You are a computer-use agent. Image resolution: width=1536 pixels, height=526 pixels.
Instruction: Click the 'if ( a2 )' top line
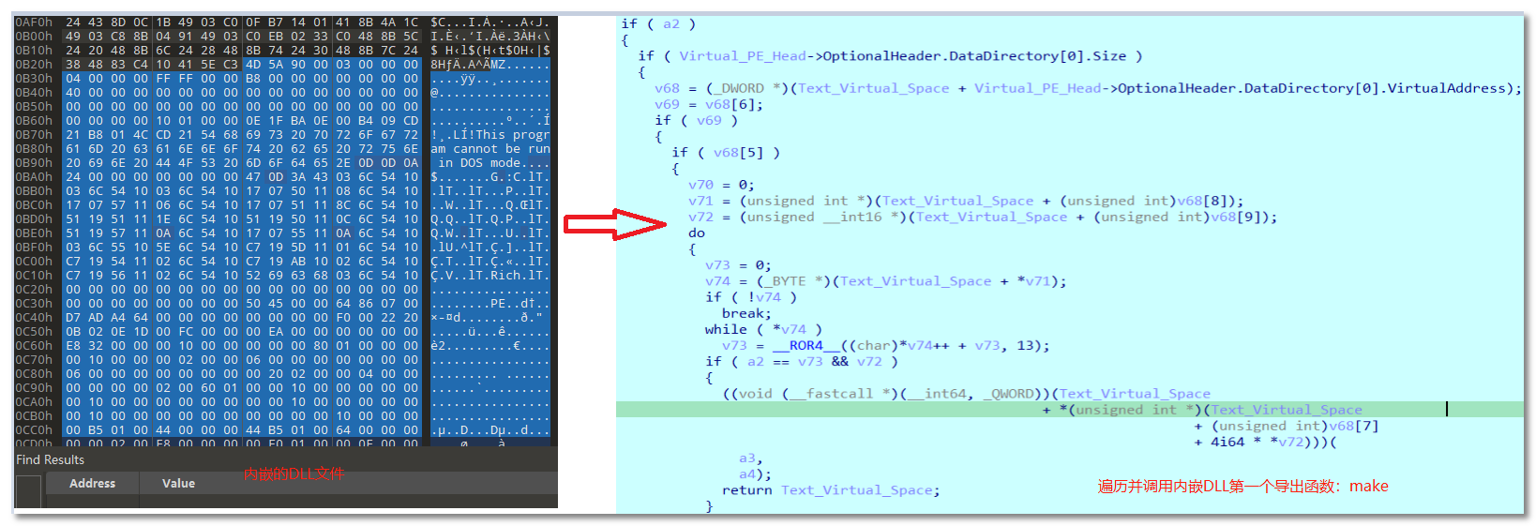pos(658,24)
